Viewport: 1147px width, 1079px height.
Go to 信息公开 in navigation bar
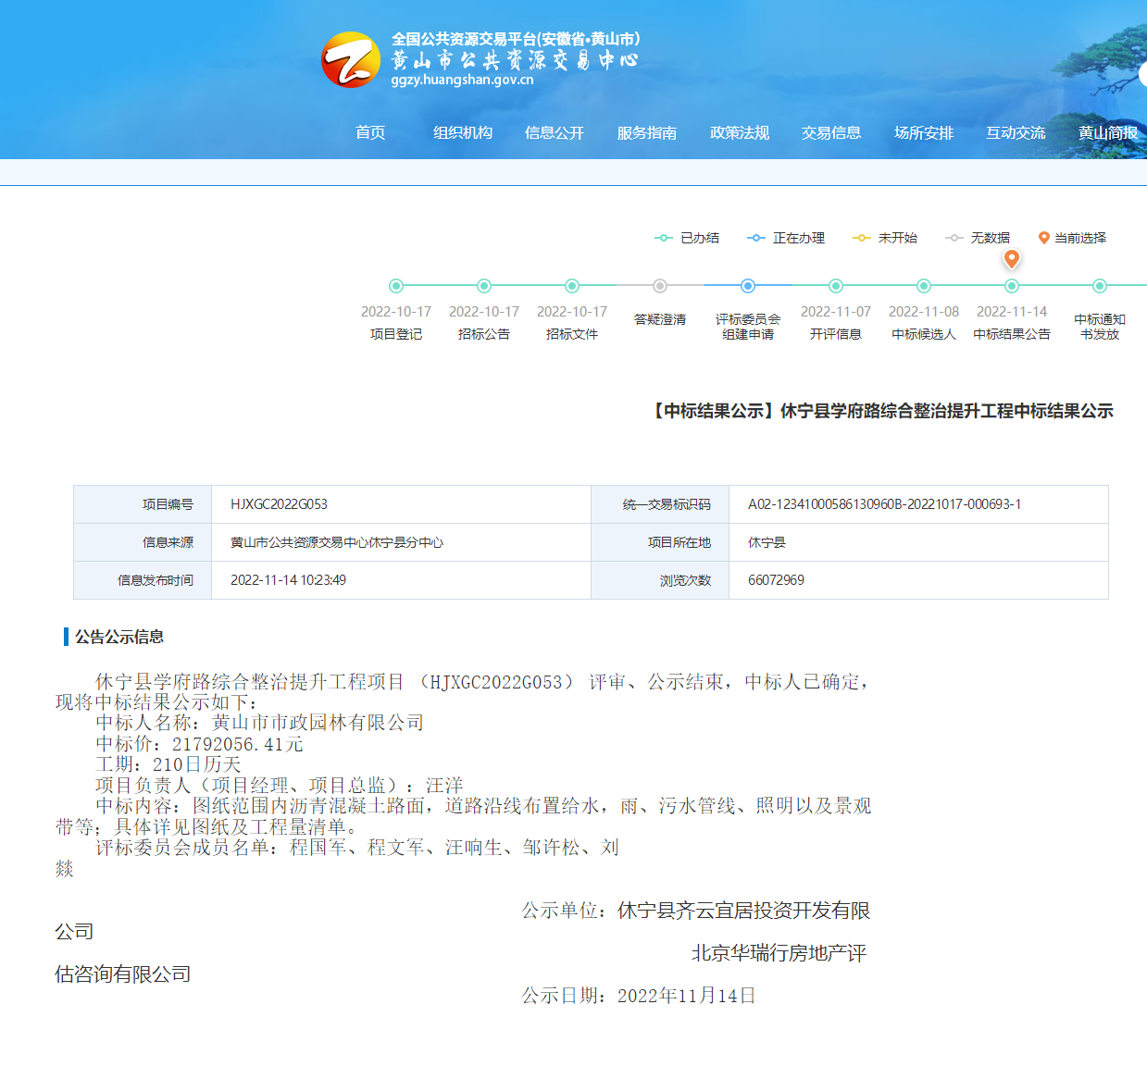pyautogui.click(x=555, y=132)
